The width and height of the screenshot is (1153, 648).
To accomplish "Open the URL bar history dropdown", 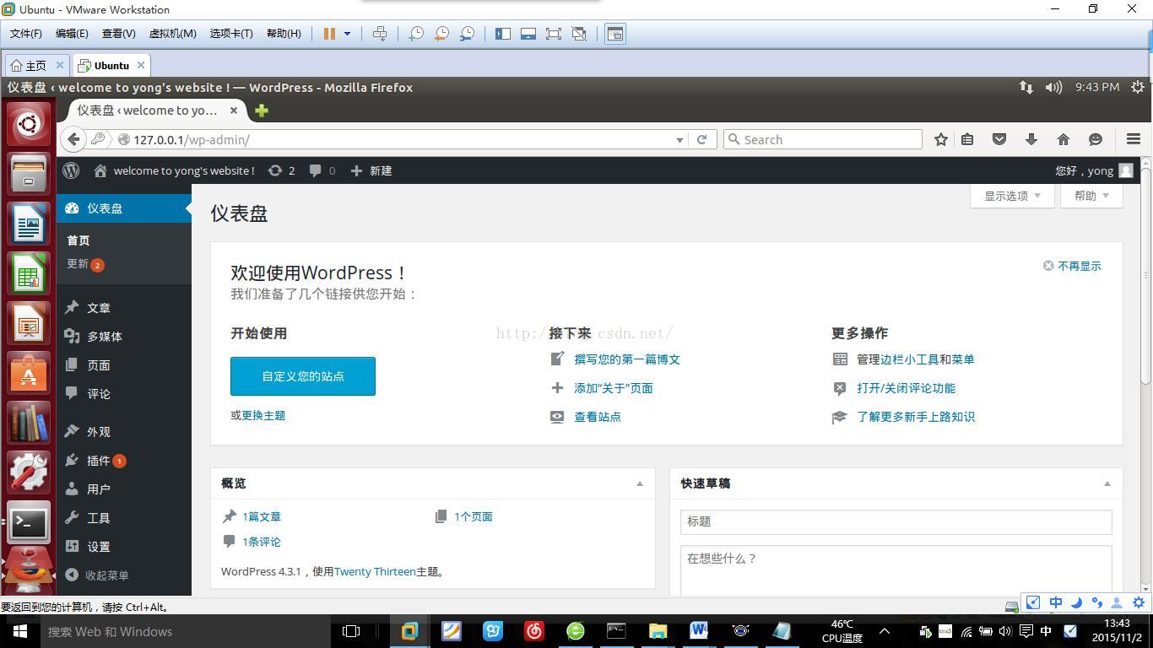I will [679, 140].
